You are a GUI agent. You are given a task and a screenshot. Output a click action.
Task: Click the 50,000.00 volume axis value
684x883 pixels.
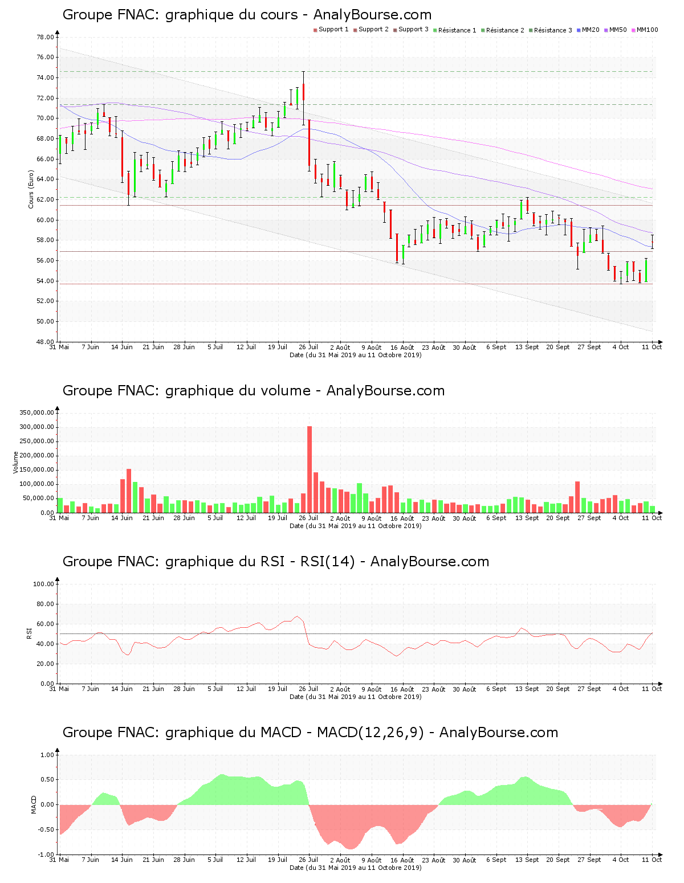pos(38,498)
